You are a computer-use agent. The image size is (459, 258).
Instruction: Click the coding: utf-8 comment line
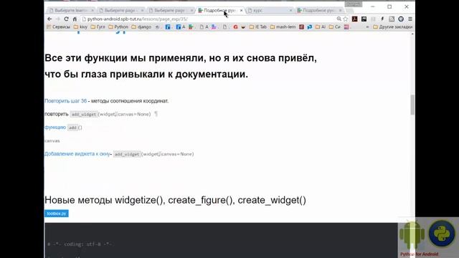pos(80,244)
